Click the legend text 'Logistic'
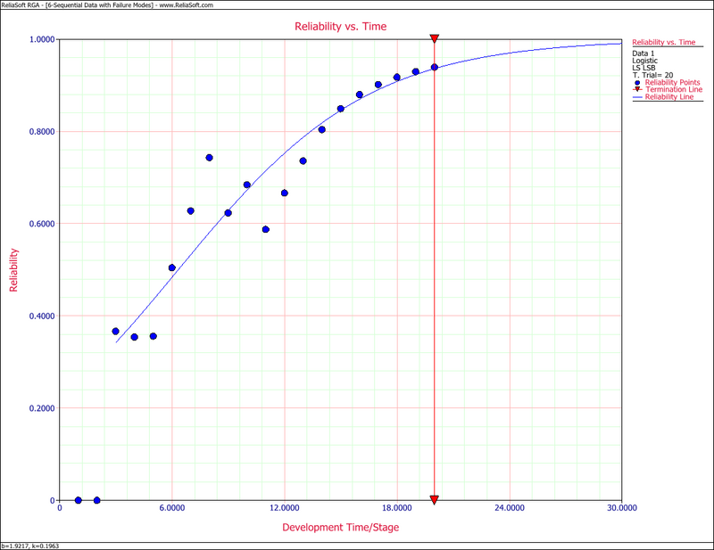The height and width of the screenshot is (550, 714). point(644,61)
